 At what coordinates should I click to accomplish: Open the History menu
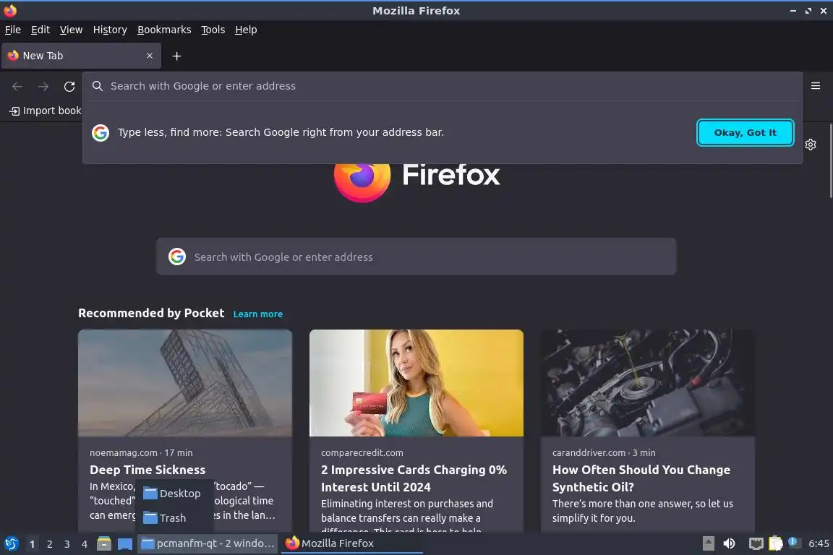click(x=110, y=30)
